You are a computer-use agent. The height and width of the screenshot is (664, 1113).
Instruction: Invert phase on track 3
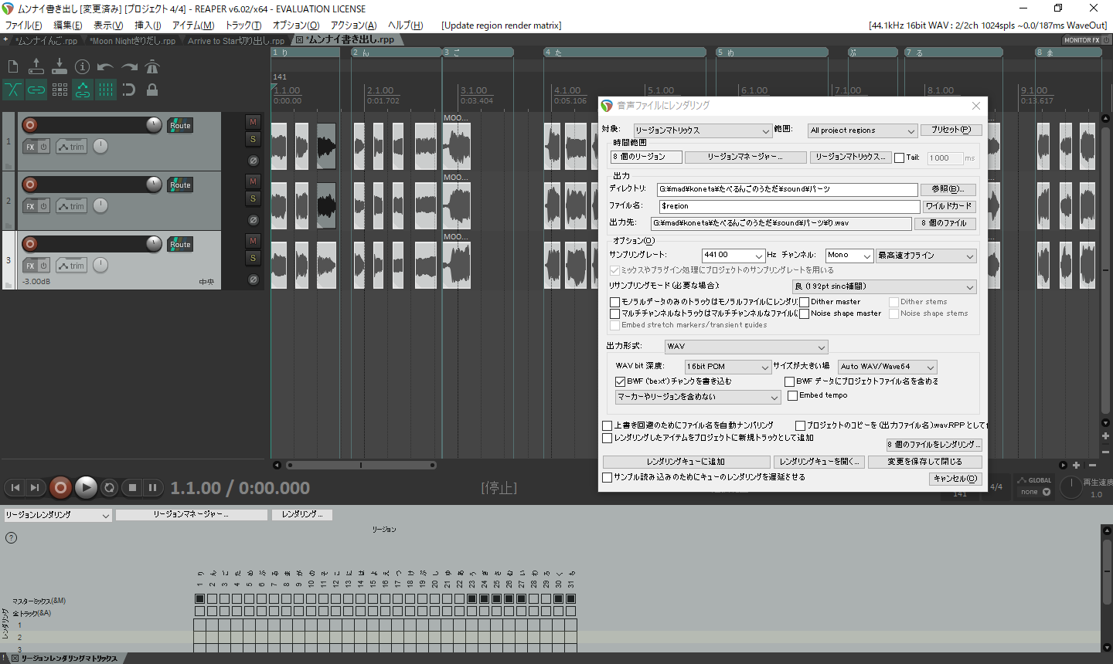(253, 279)
